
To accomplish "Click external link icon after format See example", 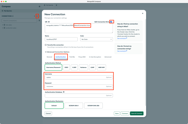I will 127,51.
